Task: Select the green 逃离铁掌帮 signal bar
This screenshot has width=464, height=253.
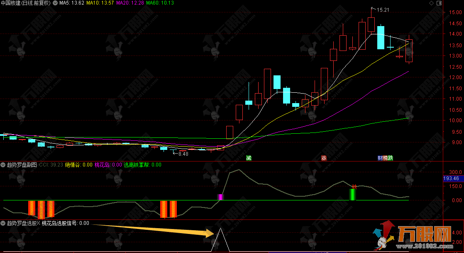Action: click(353, 194)
